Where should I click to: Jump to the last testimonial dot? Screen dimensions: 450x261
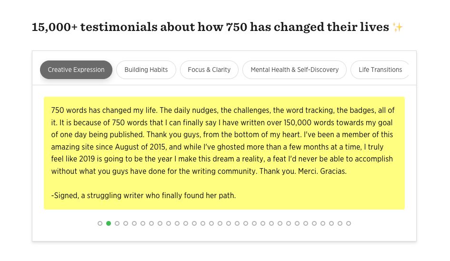pos(349,223)
